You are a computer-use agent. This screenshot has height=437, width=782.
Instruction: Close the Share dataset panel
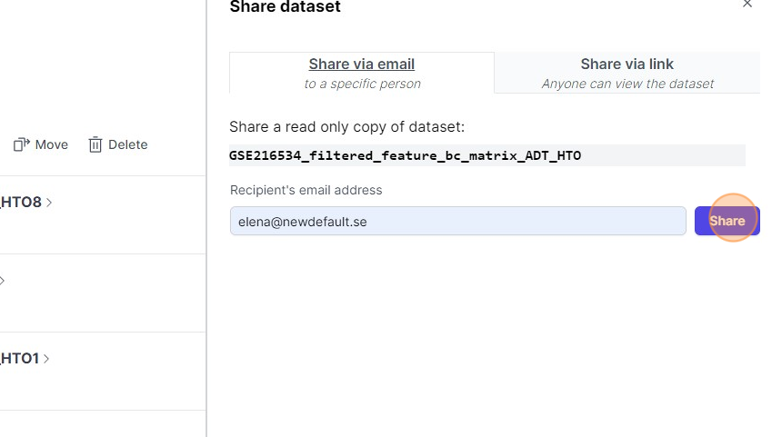[x=747, y=5]
